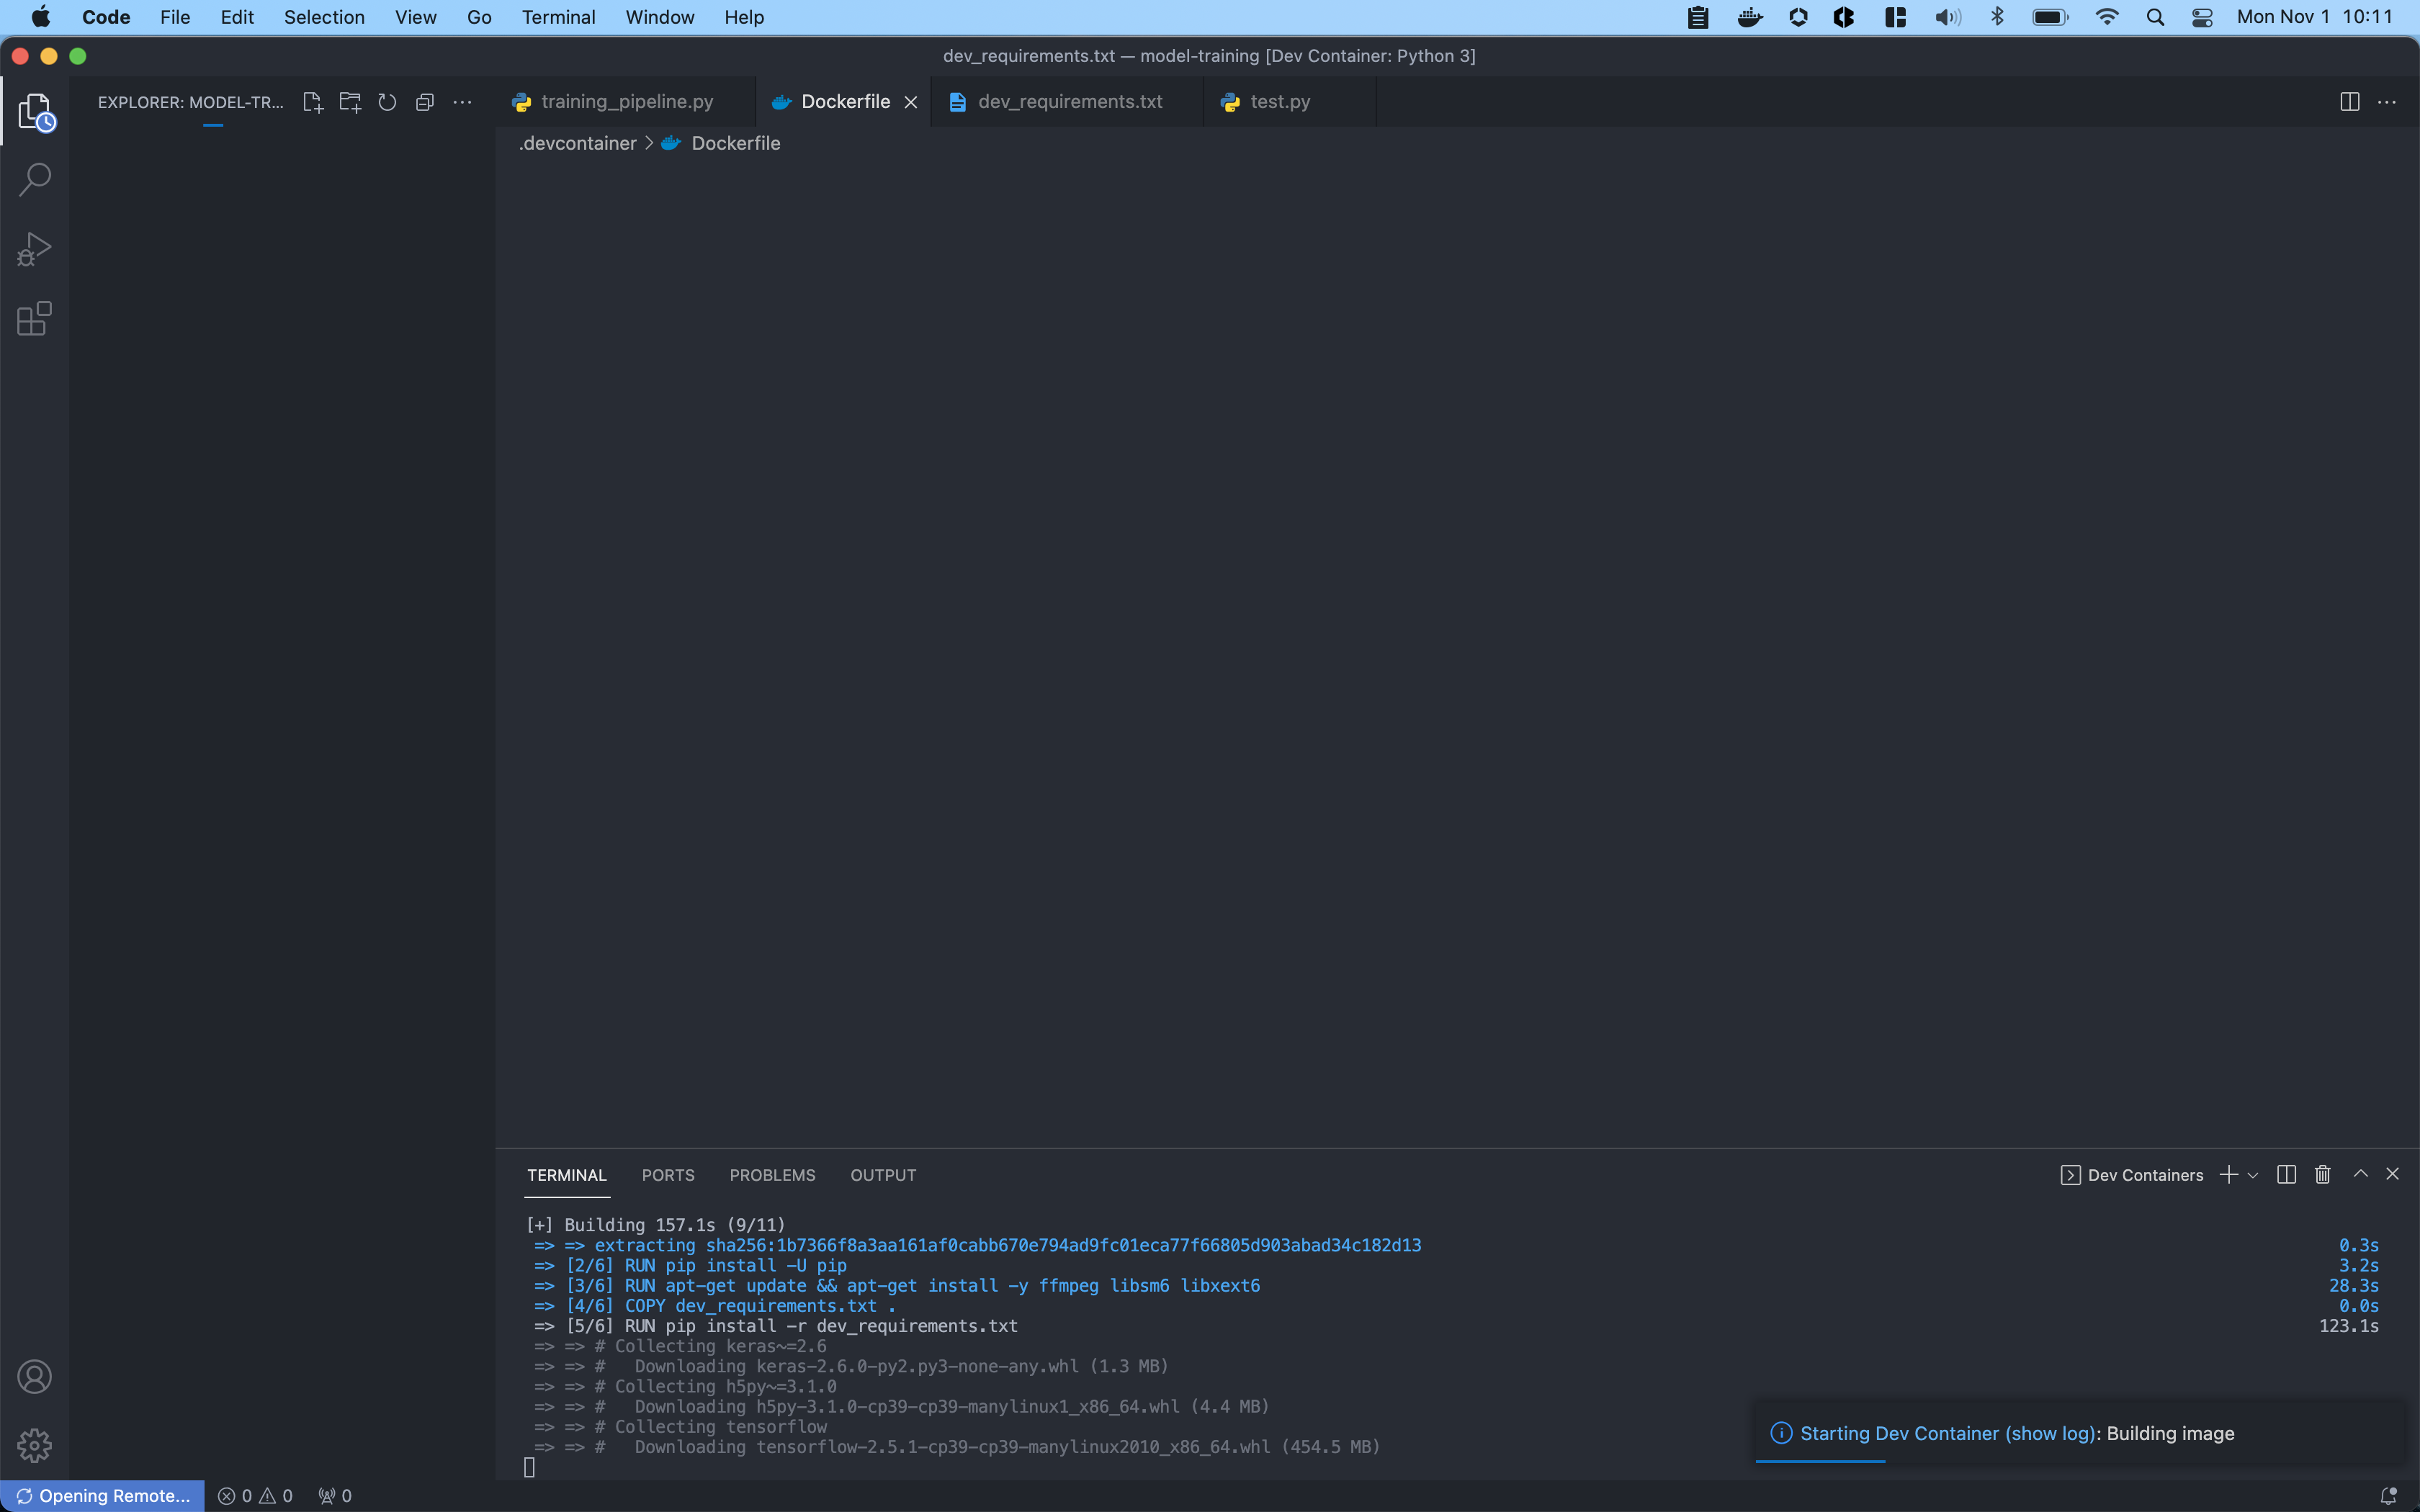Open the Run and Debug view

(x=36, y=248)
